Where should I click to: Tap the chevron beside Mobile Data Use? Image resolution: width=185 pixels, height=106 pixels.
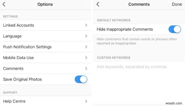click(86, 58)
